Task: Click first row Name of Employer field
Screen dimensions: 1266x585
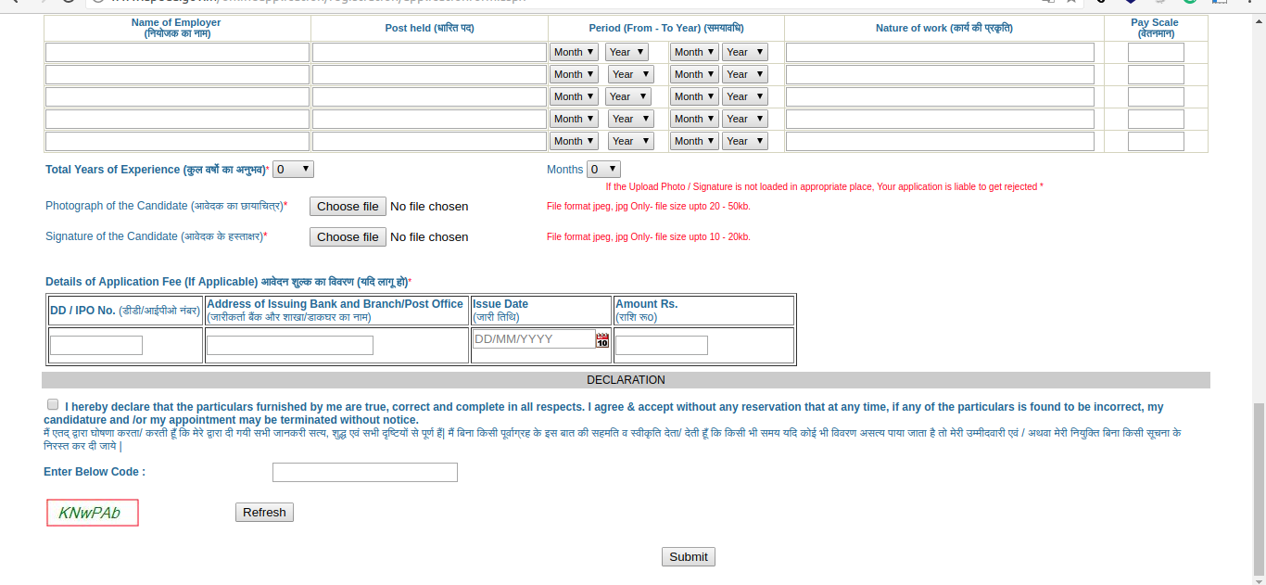Action: (x=177, y=52)
